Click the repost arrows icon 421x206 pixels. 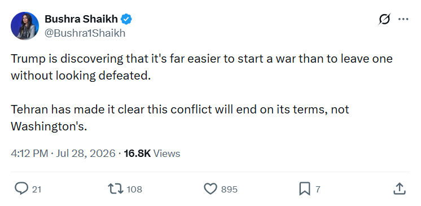(116, 189)
